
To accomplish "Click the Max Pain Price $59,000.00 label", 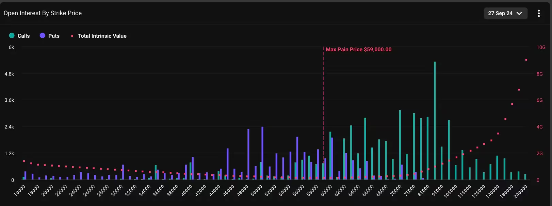I will tap(358, 49).
